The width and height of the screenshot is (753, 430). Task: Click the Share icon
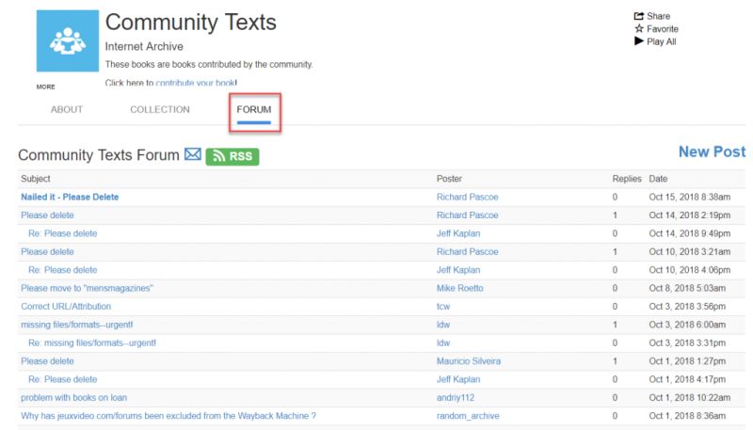pyautogui.click(x=638, y=16)
